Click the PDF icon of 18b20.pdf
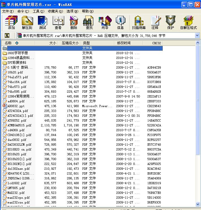201x210 pixels. [5, 72]
